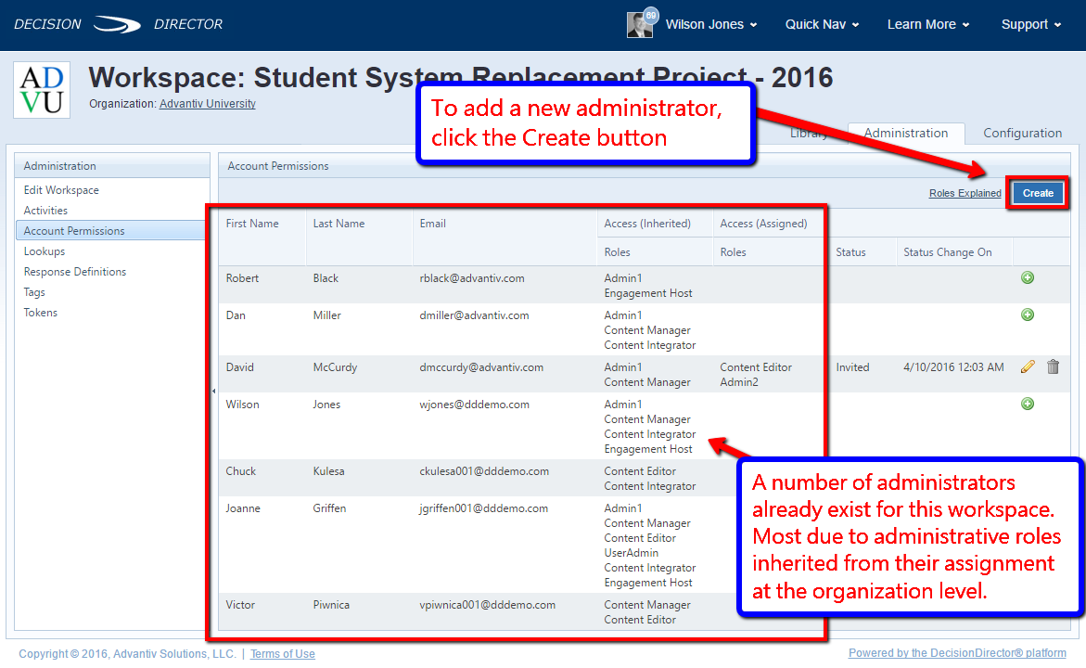This screenshot has width=1086, height=668.
Task: Click the Status column header
Action: point(850,252)
